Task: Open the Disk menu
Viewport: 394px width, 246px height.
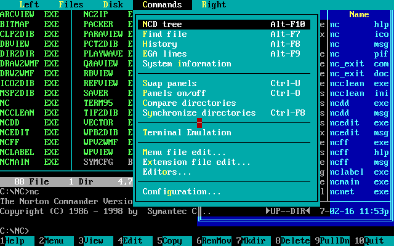Action: (x=113, y=5)
